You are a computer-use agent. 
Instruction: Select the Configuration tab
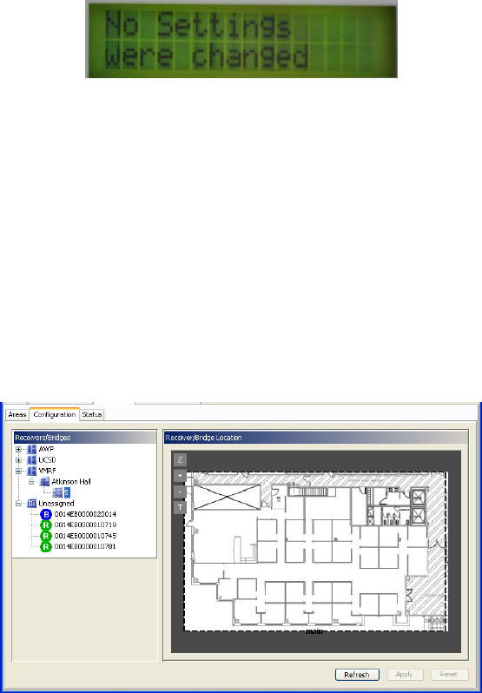click(x=55, y=414)
